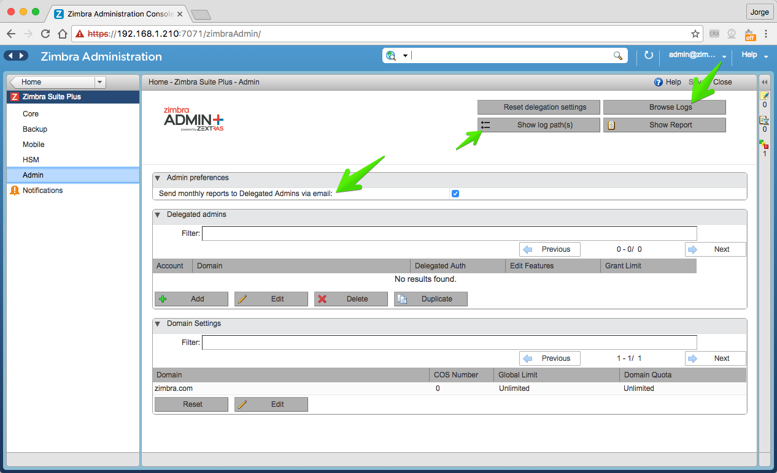Click the Zimbra history back/forward control
The height and width of the screenshot is (473, 777).
click(17, 56)
